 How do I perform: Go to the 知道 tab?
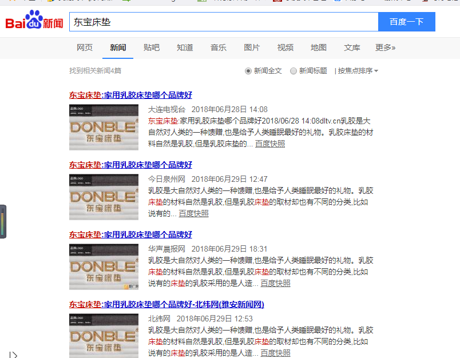[185, 47]
